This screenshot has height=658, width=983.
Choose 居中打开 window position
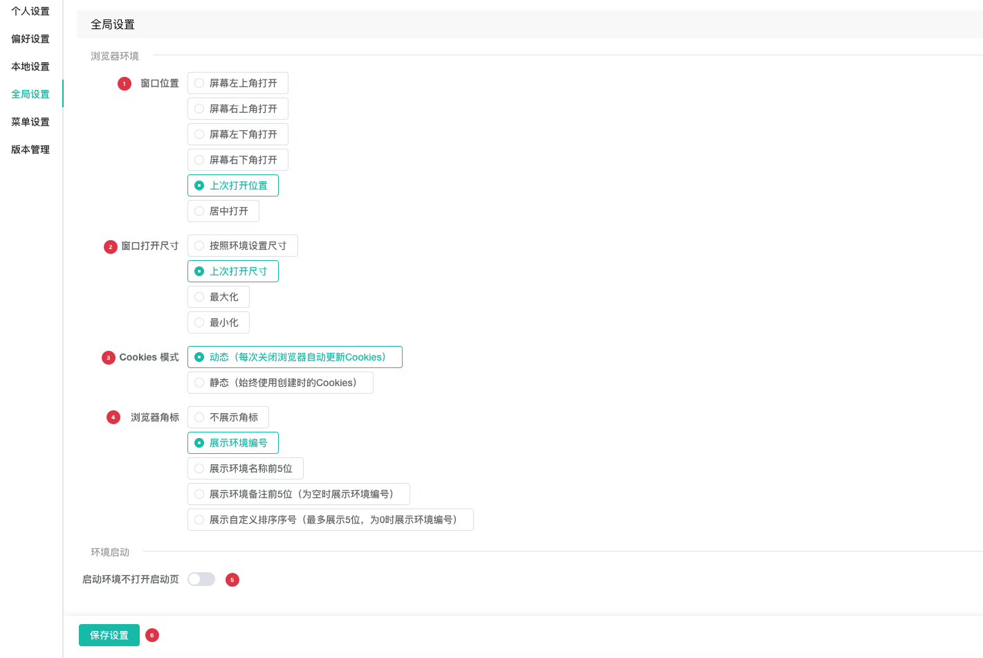click(x=223, y=211)
